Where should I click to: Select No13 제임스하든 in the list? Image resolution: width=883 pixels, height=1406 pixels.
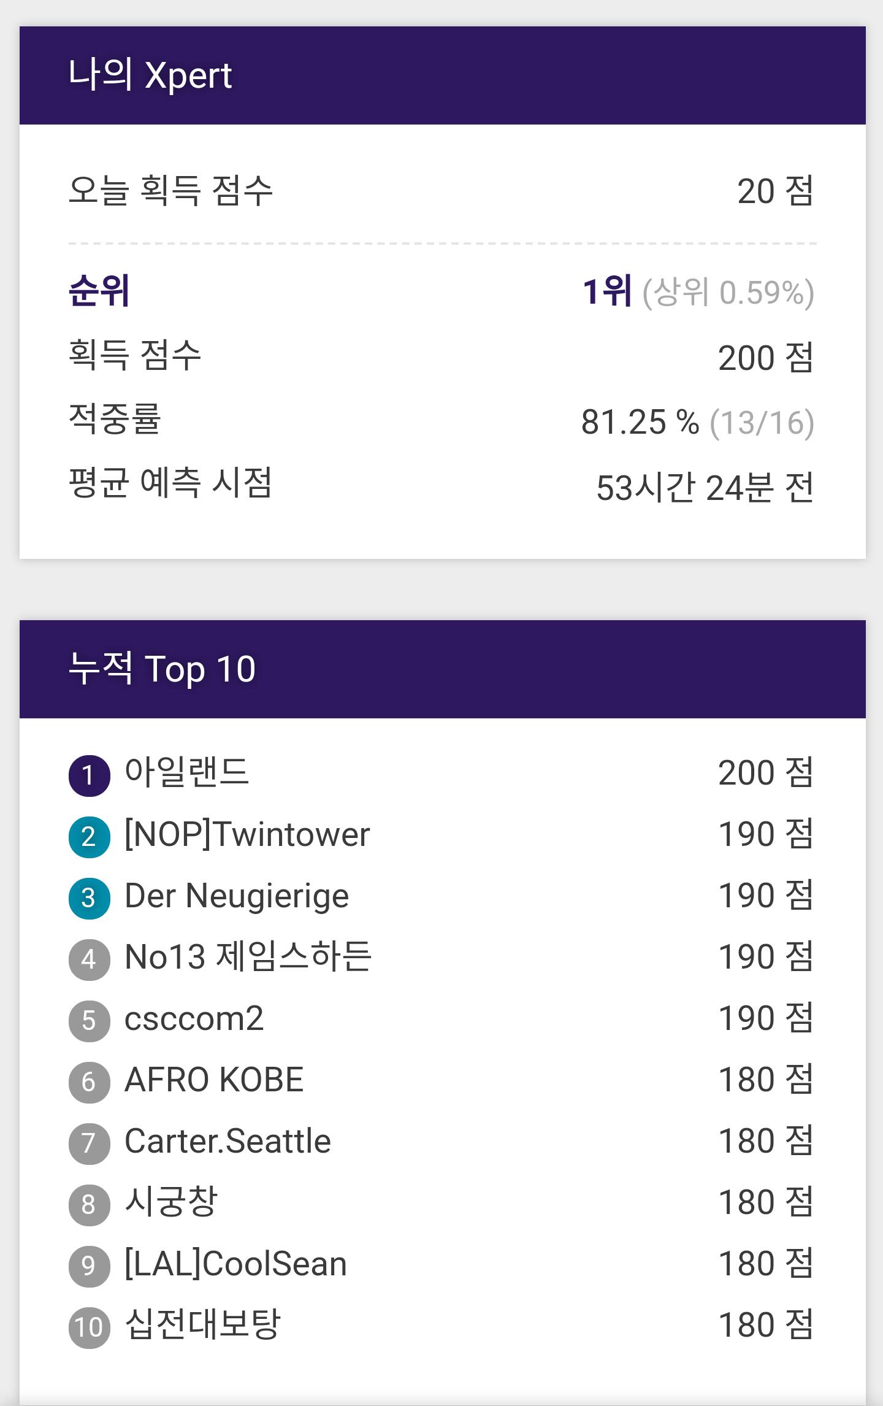click(248, 957)
